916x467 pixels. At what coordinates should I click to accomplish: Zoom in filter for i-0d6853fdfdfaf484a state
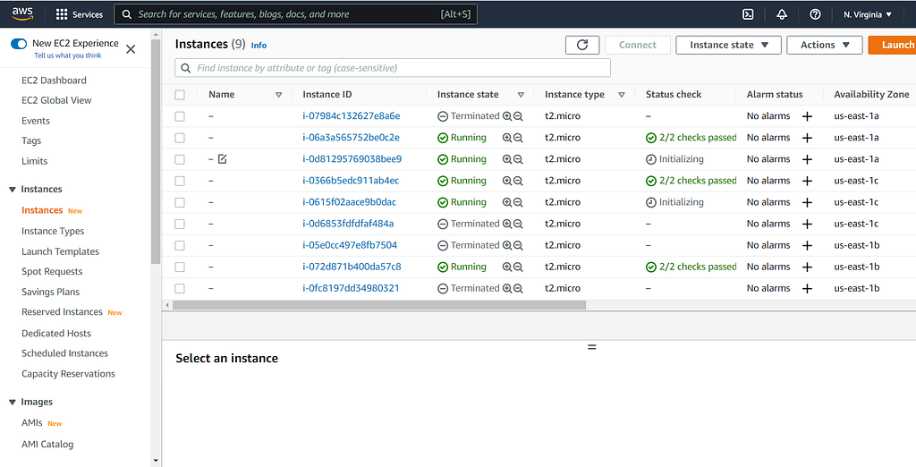pos(507,224)
